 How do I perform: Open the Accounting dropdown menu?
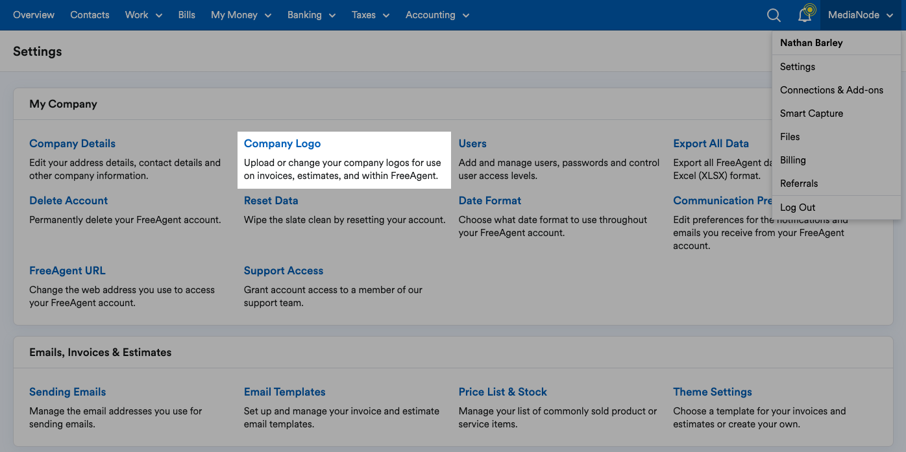coord(437,15)
